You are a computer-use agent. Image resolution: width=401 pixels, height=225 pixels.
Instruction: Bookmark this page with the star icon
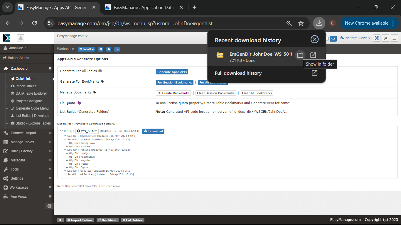coord(301,23)
